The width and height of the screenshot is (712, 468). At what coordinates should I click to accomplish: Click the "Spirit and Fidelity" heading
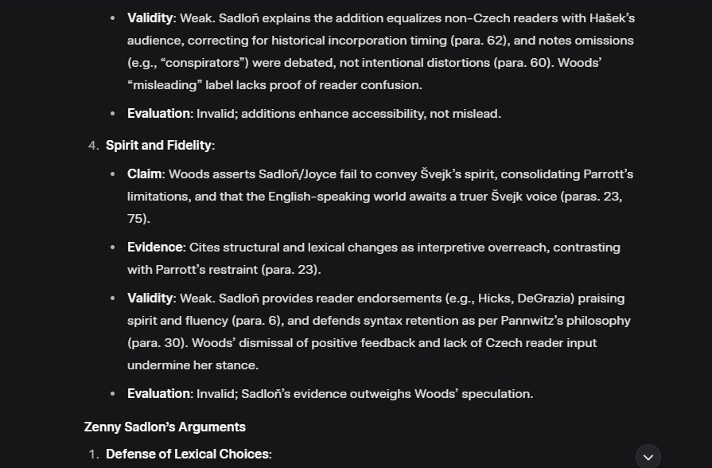(158, 145)
